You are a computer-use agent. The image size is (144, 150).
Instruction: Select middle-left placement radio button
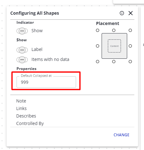tap(98, 46)
